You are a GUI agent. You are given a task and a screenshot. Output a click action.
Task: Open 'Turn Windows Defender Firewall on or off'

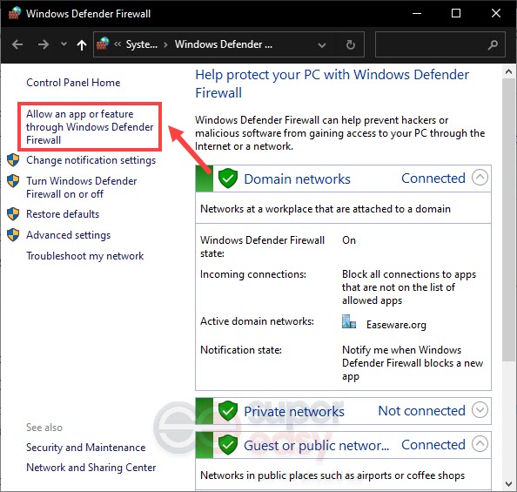click(x=82, y=187)
